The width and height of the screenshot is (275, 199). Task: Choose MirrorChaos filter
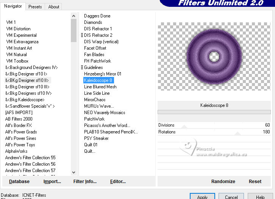pyautogui.click(x=95, y=100)
